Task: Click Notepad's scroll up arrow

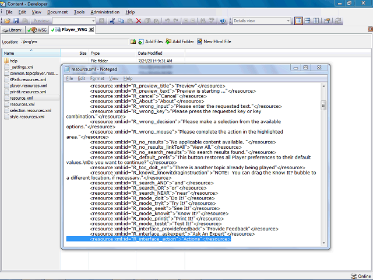Action: (323, 86)
